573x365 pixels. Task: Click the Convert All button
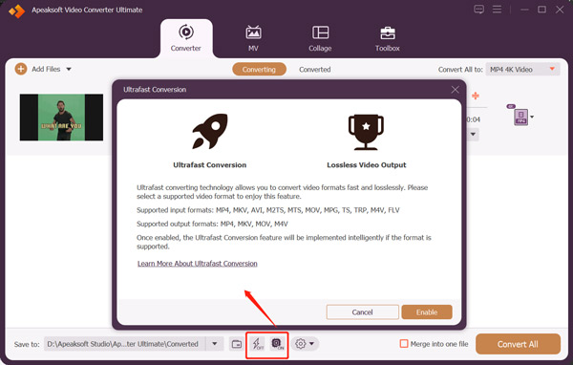click(518, 344)
